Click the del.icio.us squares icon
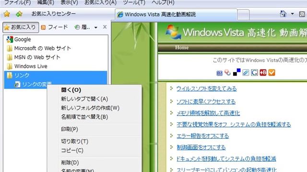The width and height of the screenshot is (307, 172). click(236, 72)
